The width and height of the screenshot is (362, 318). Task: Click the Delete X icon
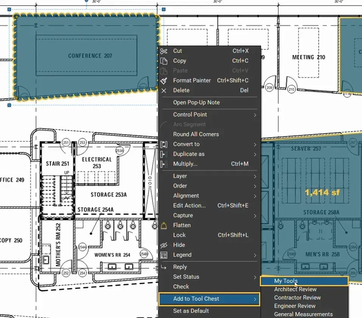pyautogui.click(x=164, y=91)
